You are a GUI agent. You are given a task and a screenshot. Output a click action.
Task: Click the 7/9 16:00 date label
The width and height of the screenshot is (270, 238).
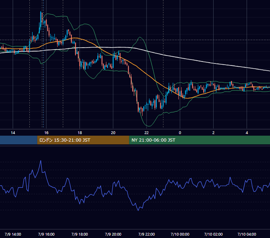tap(46, 234)
